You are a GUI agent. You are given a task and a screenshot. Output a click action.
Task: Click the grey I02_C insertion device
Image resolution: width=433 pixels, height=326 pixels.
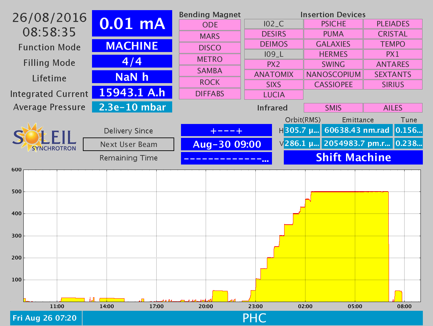pos(274,24)
